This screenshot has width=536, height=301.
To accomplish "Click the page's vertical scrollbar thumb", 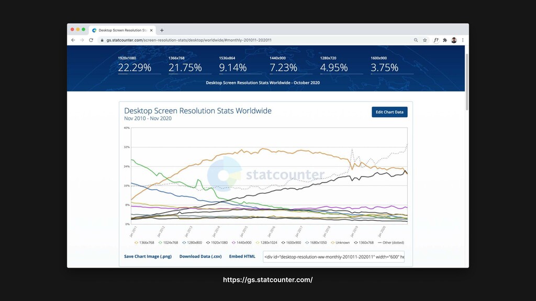I will 467,82.
